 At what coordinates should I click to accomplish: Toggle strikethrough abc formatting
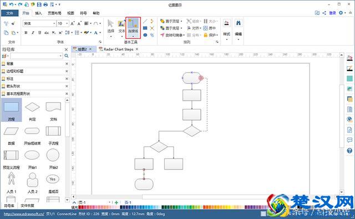point(47,33)
